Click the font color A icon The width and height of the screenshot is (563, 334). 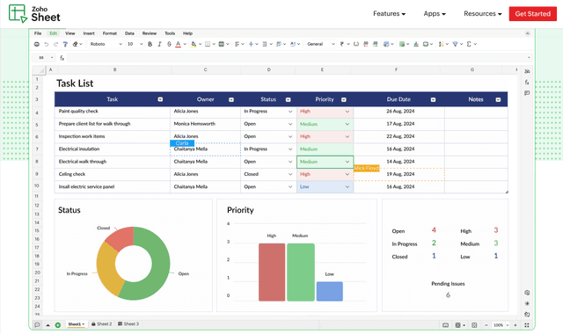[178, 44]
